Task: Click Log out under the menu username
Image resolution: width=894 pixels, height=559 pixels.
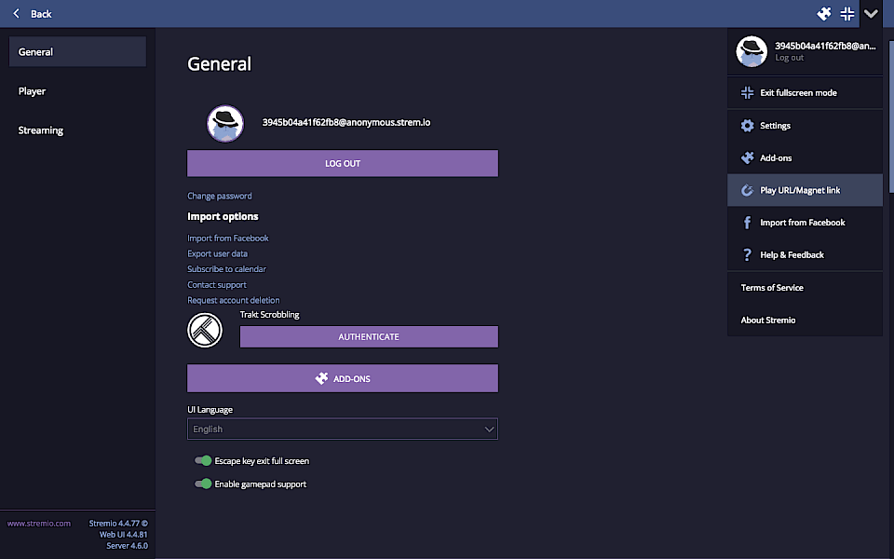Action: click(x=789, y=58)
